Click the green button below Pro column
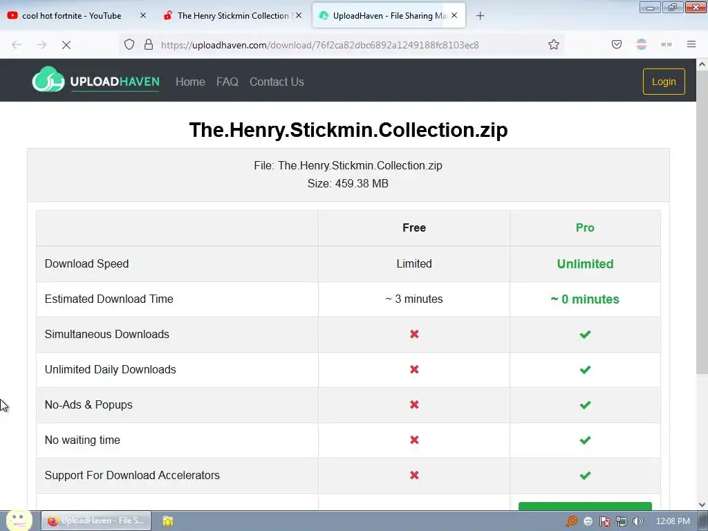The width and height of the screenshot is (708, 531). pyautogui.click(x=585, y=505)
